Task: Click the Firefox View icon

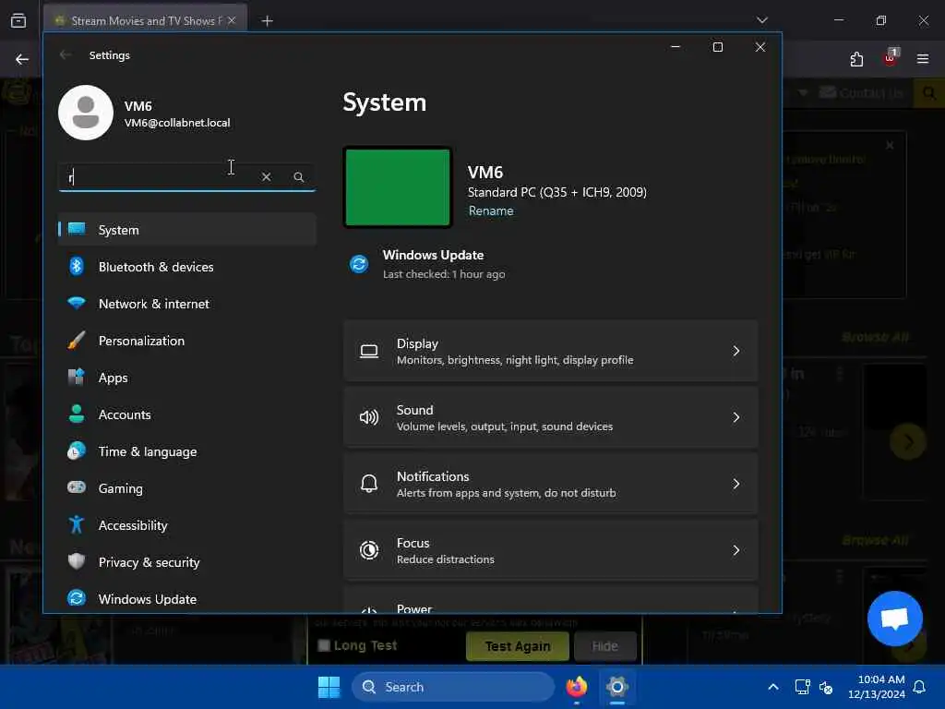Action: pyautogui.click(x=18, y=21)
